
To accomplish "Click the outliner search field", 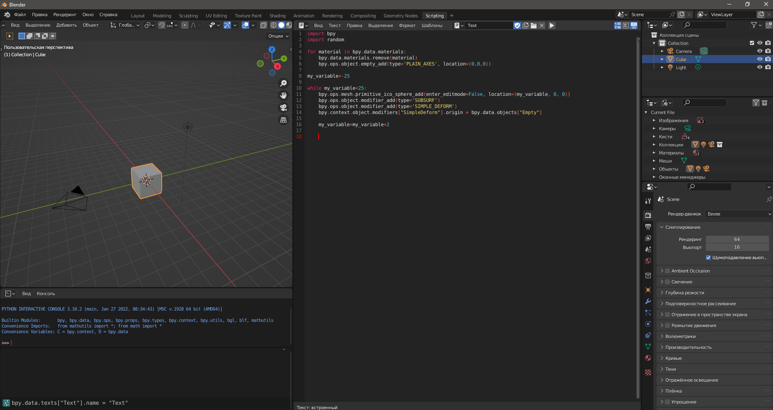I will pos(704,25).
